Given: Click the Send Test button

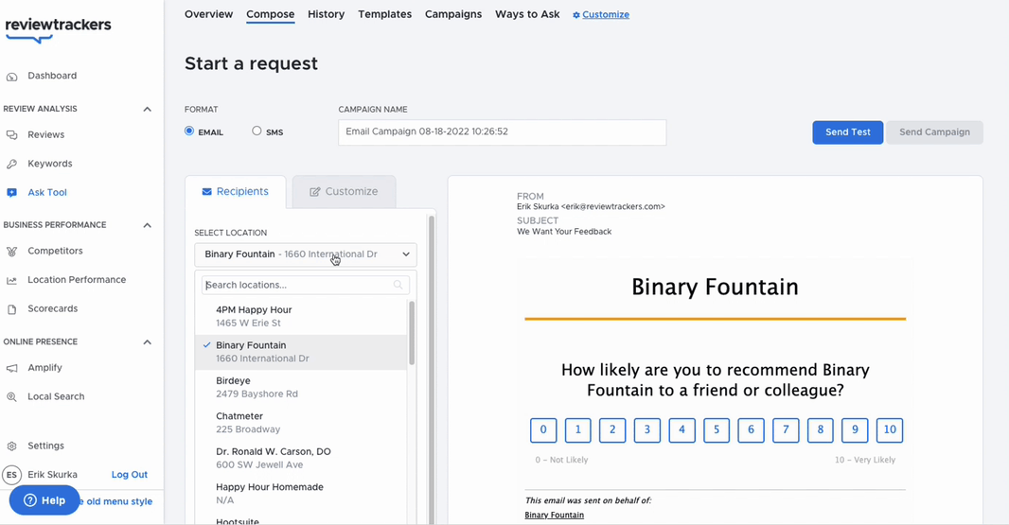Looking at the screenshot, I should click(847, 131).
